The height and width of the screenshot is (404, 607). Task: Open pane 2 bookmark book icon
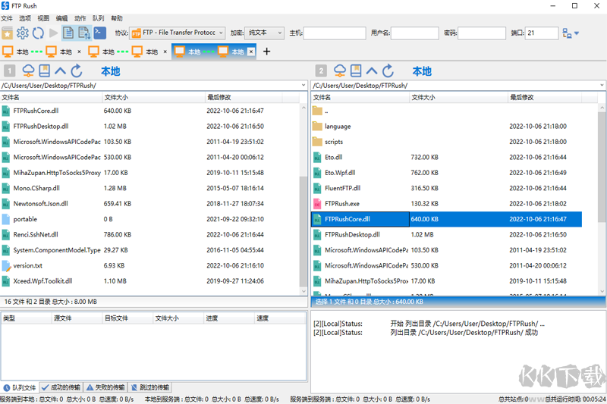(356, 70)
